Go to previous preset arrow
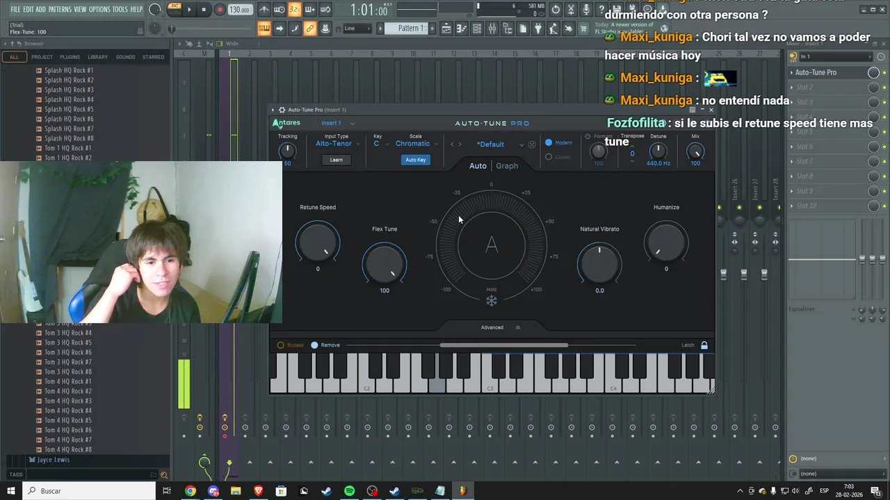Viewport: 890px width, 500px height. (452, 144)
